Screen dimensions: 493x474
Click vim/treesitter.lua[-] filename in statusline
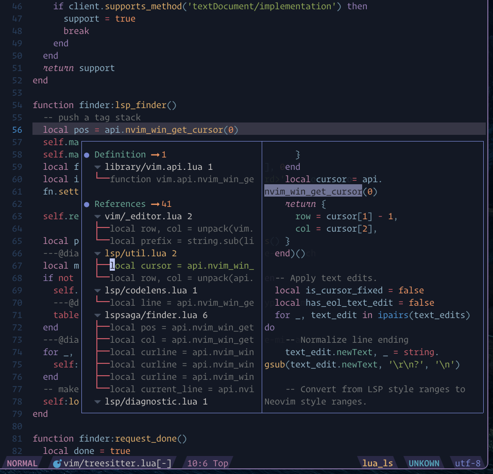[117, 463]
